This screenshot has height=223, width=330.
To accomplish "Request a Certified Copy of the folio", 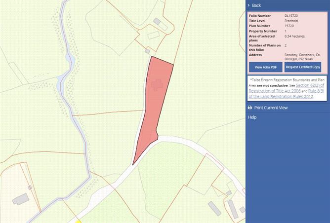I will (x=303, y=67).
